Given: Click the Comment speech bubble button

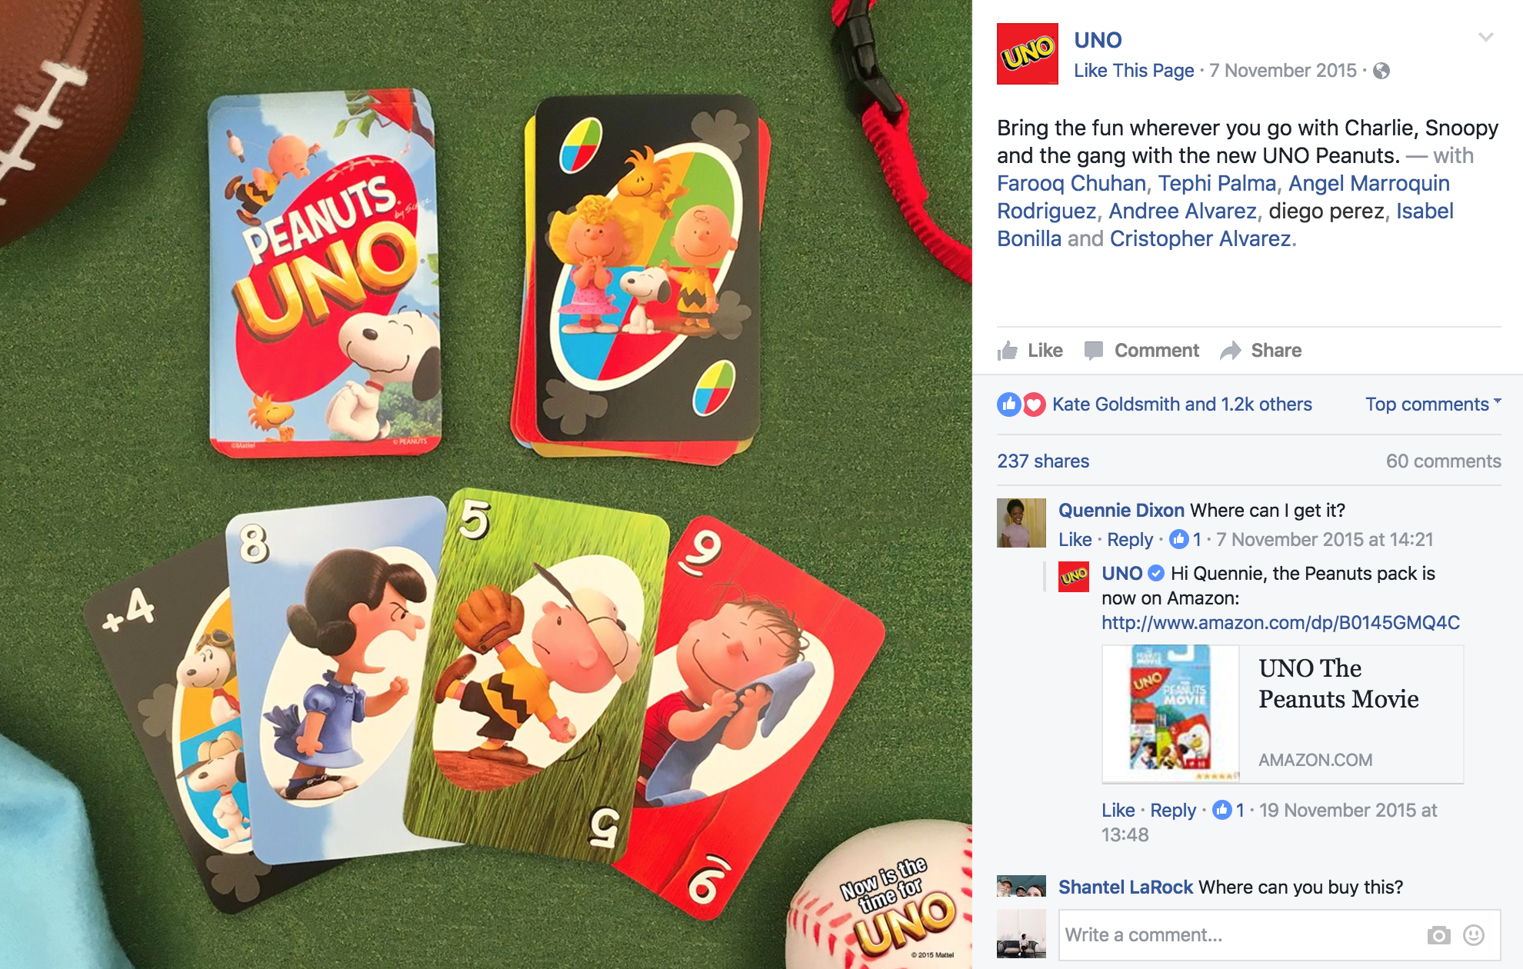Looking at the screenshot, I should [x=1141, y=351].
